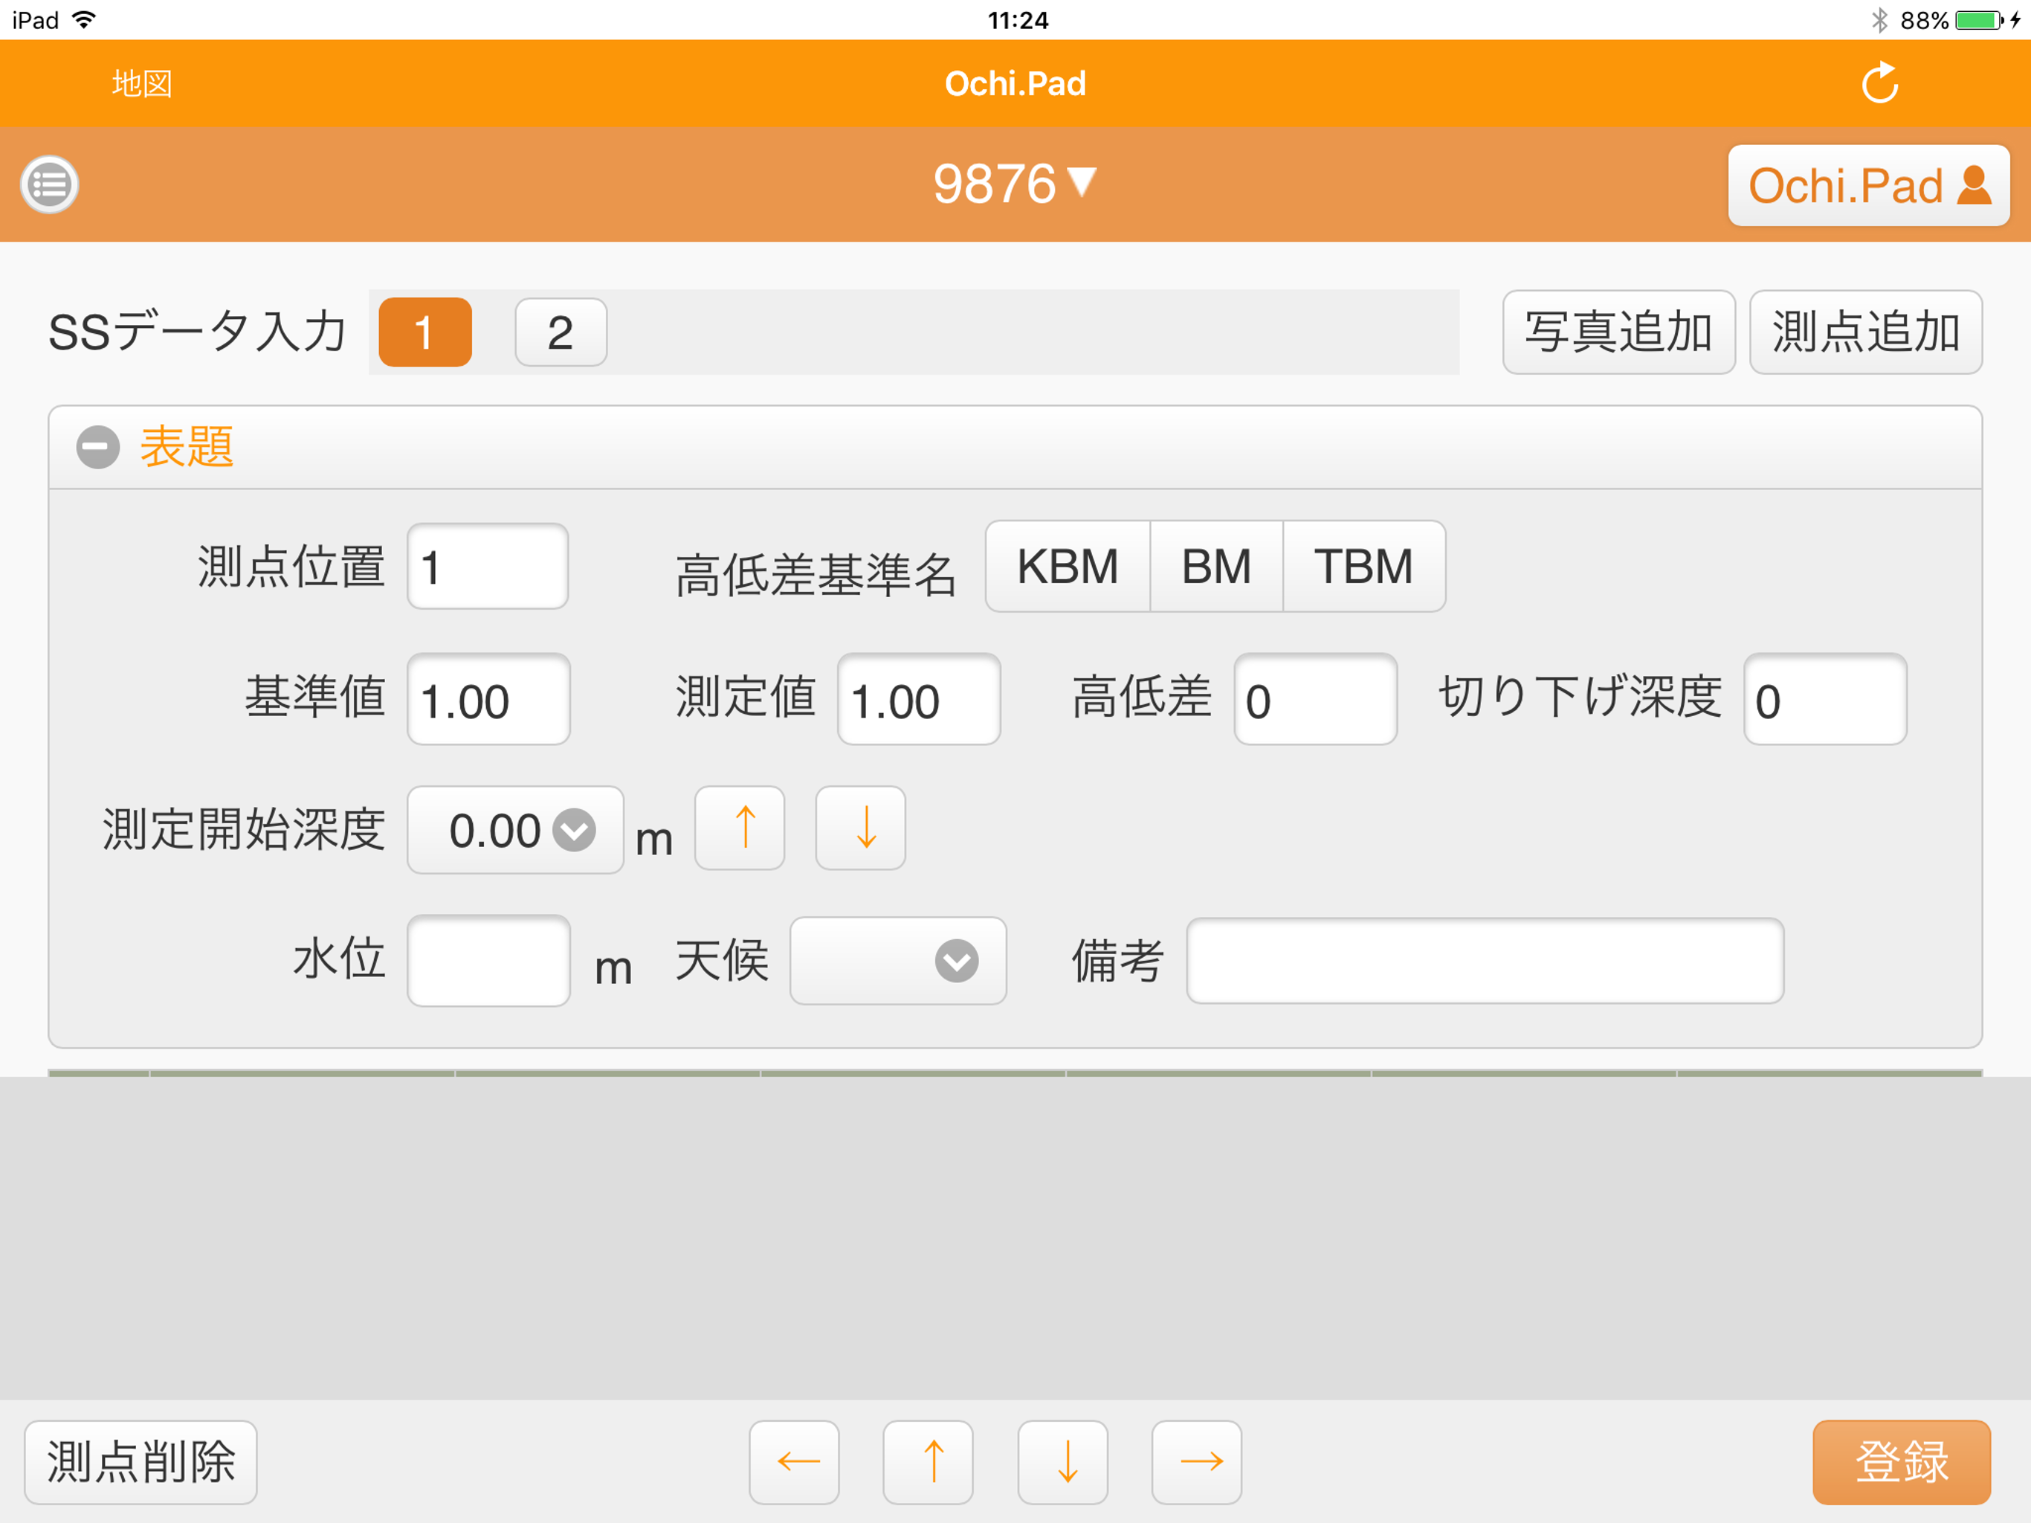Tap the bottom down arrow button

1063,1462
